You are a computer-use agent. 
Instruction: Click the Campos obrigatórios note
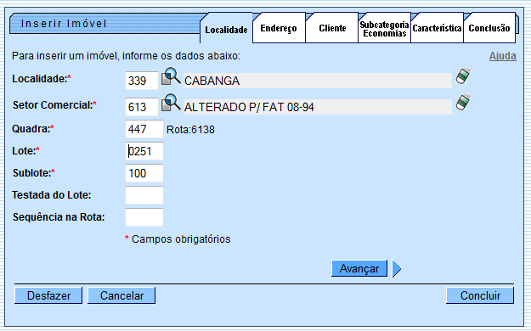tap(178, 239)
